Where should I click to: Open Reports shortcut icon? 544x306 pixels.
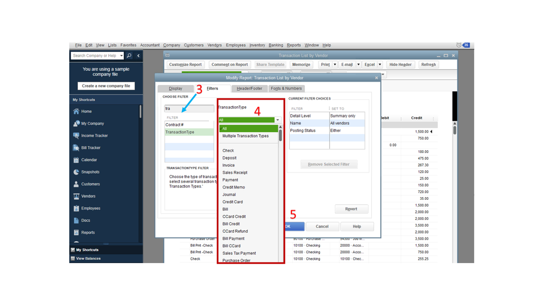(76, 232)
